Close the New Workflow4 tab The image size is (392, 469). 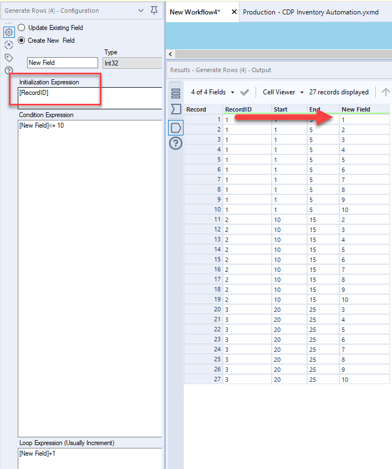click(234, 12)
